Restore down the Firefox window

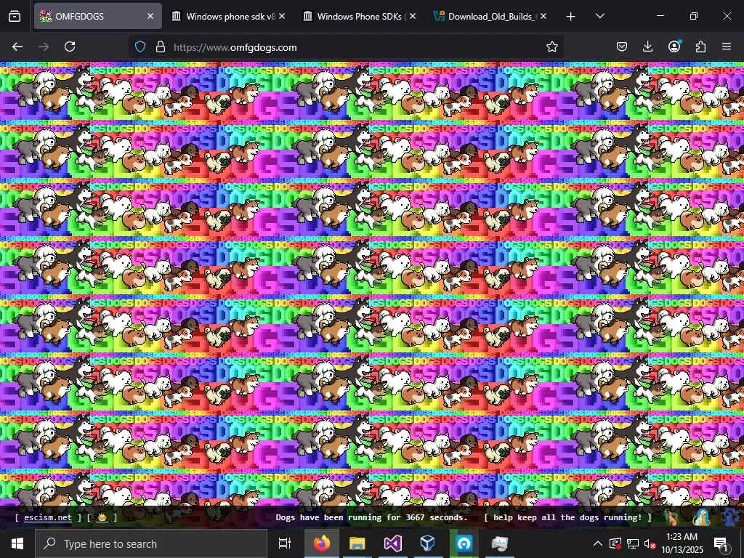693,16
